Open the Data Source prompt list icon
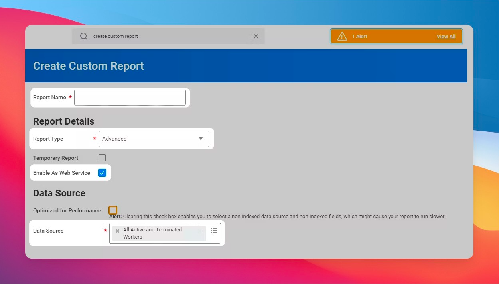Image resolution: width=499 pixels, height=284 pixels. point(214,231)
